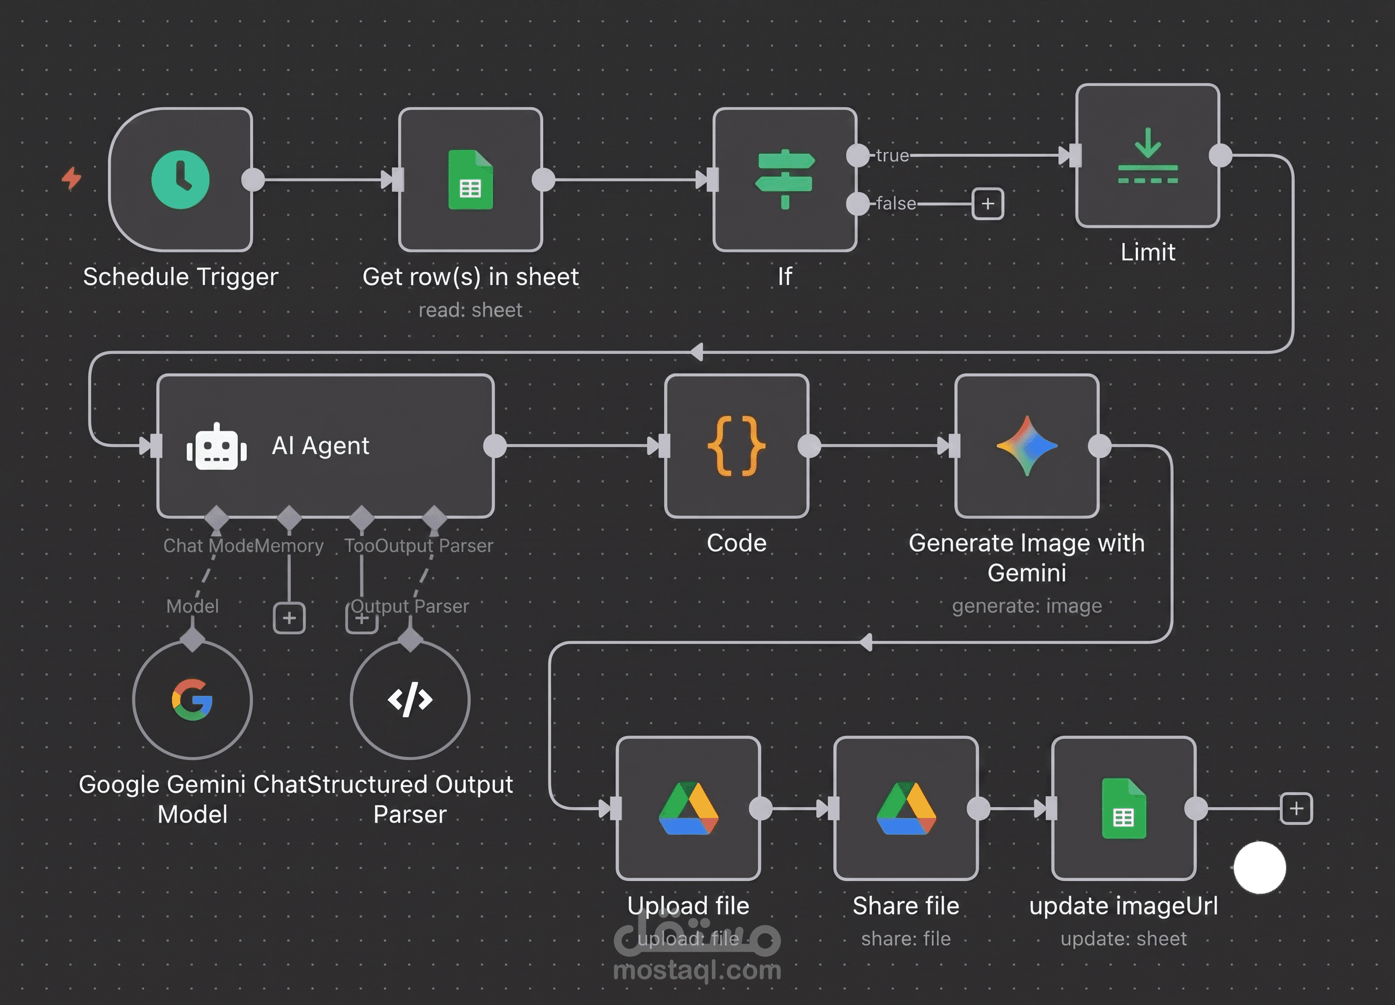This screenshot has width=1395, height=1005.
Task: Click the Share file node output handle
Action: click(x=979, y=808)
